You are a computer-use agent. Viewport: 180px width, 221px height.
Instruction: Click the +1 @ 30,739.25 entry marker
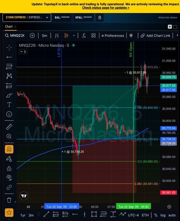click(x=73, y=152)
